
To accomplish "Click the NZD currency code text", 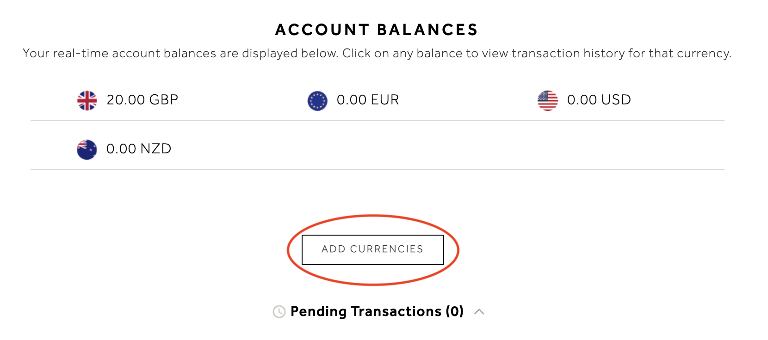I will click(x=156, y=149).
